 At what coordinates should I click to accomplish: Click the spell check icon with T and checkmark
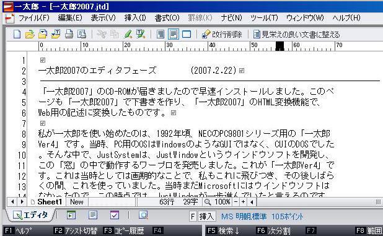tap(141, 34)
